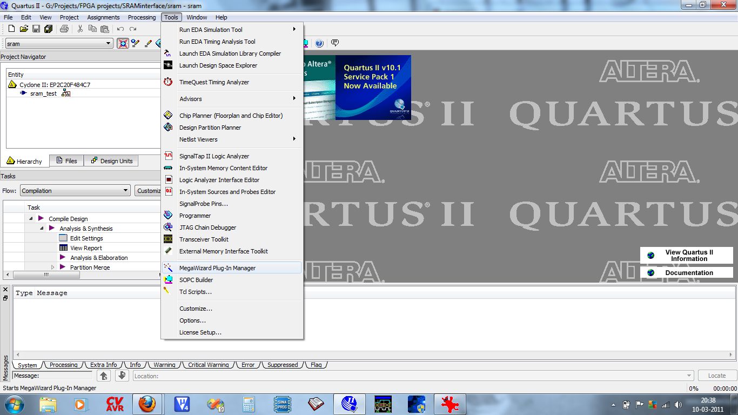Switch to Processing messages tab
Image resolution: width=738 pixels, height=415 pixels.
tap(64, 365)
